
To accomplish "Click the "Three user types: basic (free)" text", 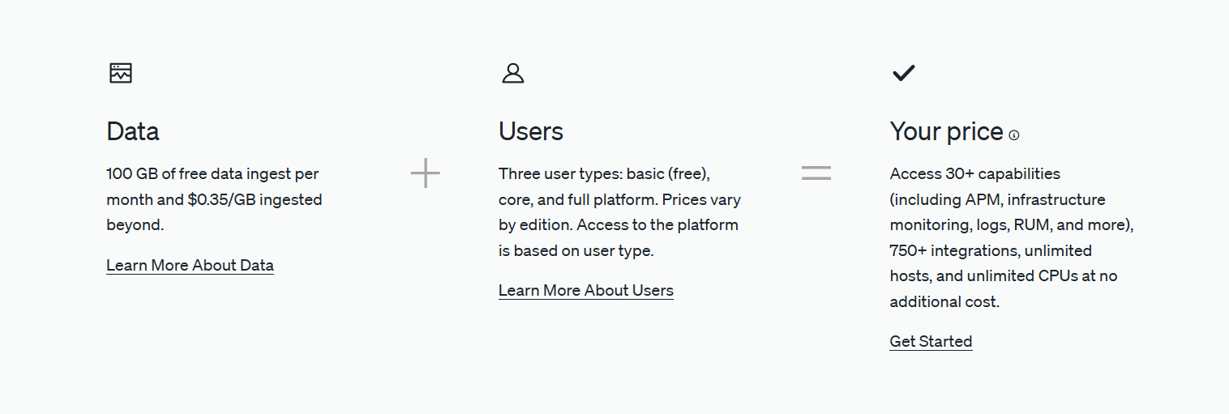I will (604, 173).
